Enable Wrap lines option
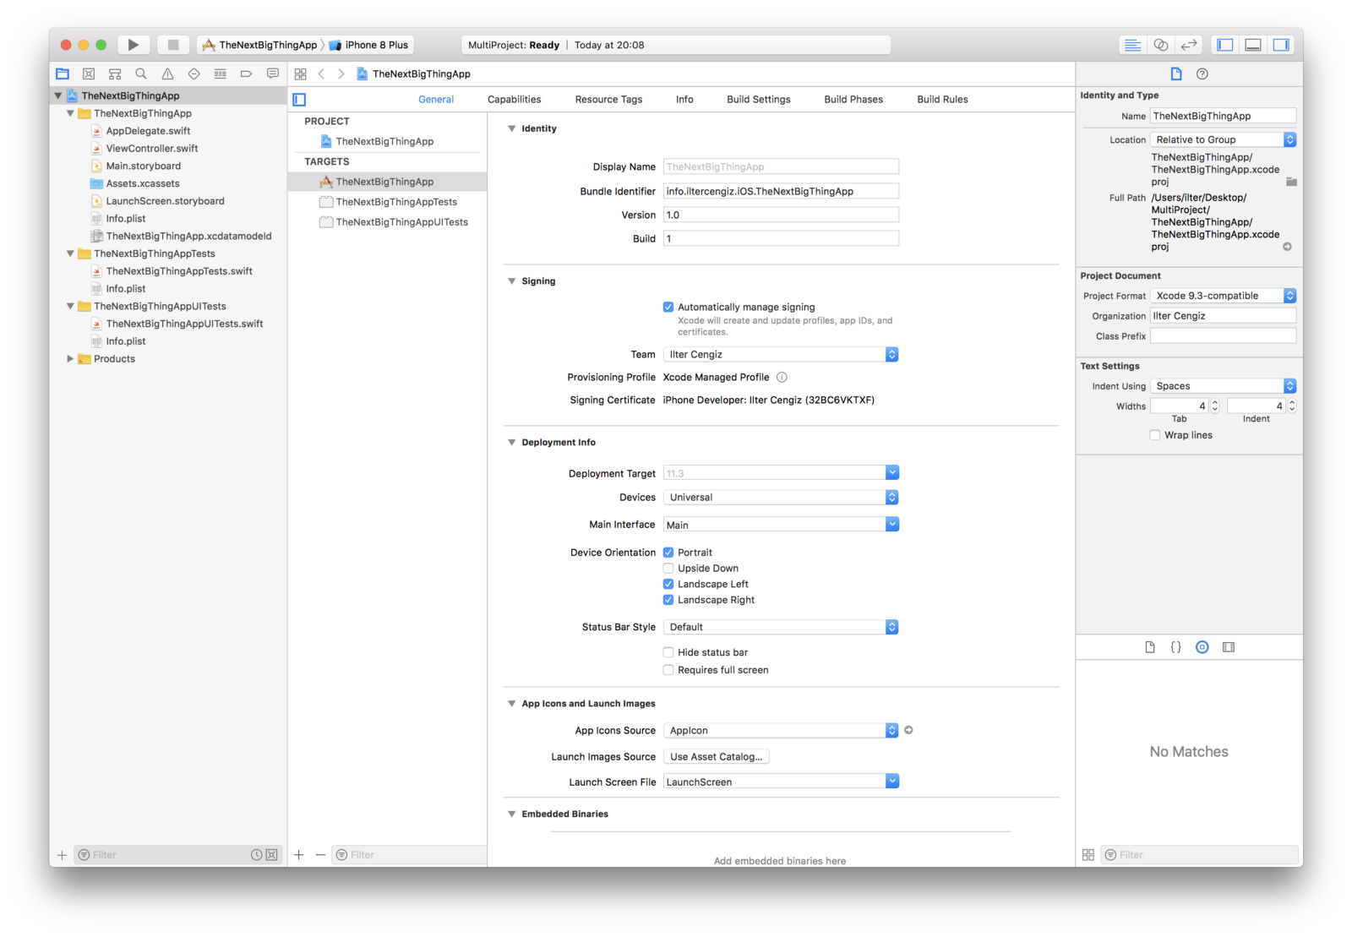This screenshot has height=937, width=1352. (x=1155, y=435)
